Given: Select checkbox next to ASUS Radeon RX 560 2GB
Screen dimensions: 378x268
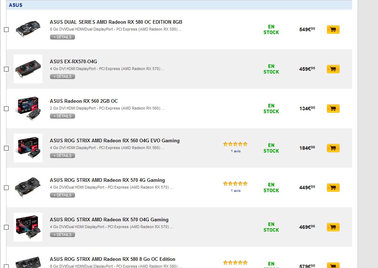Looking at the screenshot, I should point(6,108).
